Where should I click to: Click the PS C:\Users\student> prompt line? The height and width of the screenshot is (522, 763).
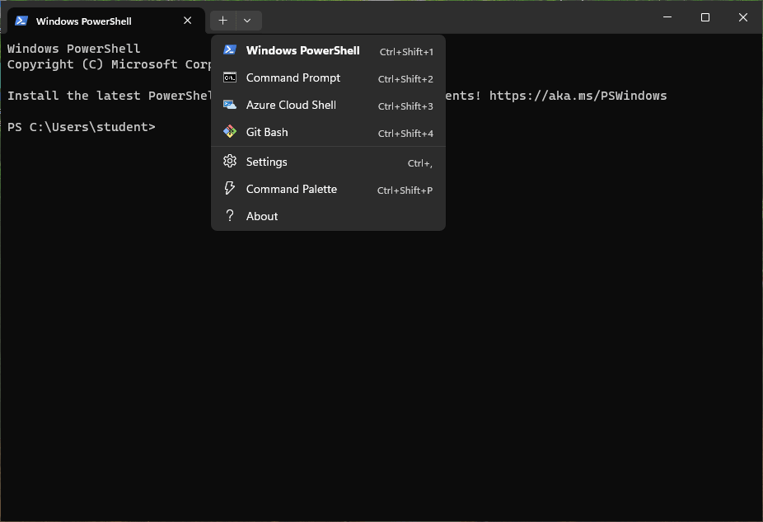pos(82,127)
